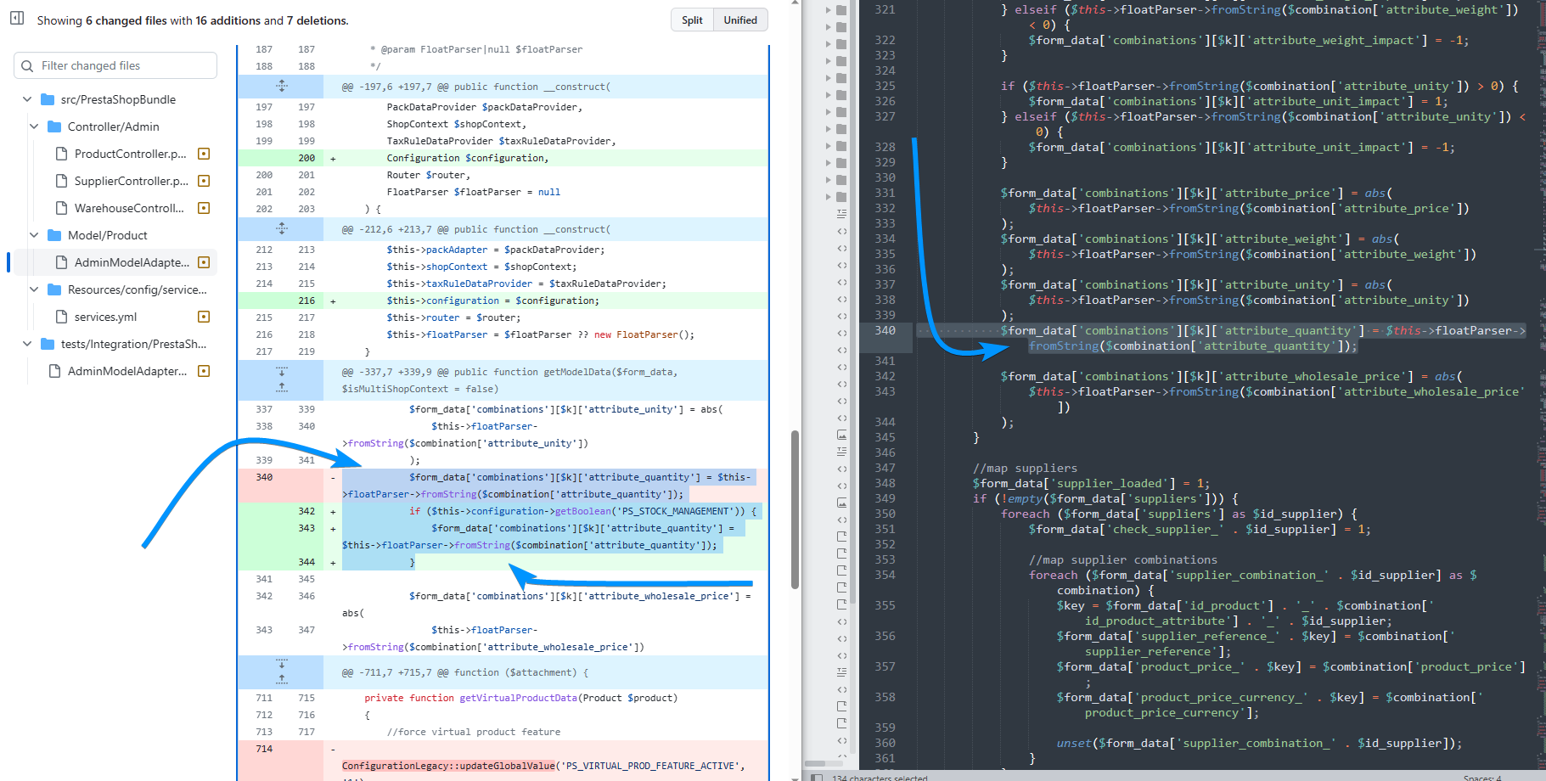The width and height of the screenshot is (1546, 781).
Task: Click the src/PrestaShopBundle folder icon
Action: click(x=48, y=99)
